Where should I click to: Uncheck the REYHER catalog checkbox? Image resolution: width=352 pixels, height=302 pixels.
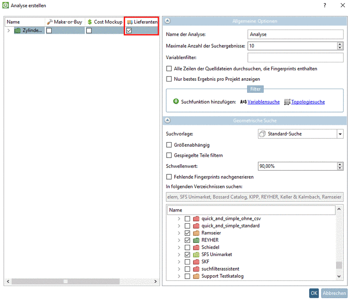click(187, 240)
